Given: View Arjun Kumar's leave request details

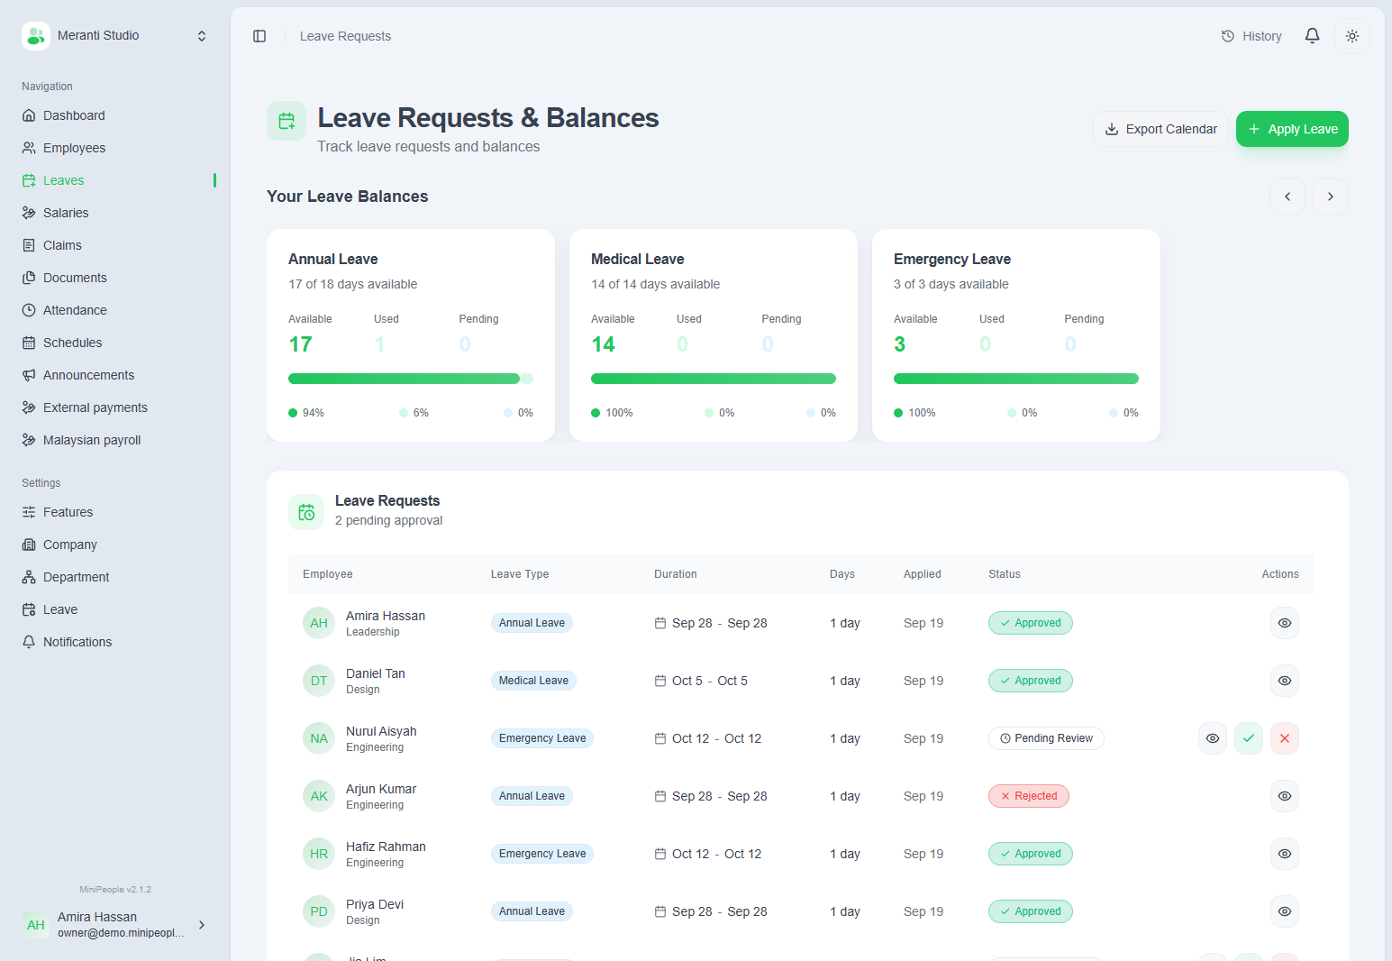Looking at the screenshot, I should pos(1285,796).
